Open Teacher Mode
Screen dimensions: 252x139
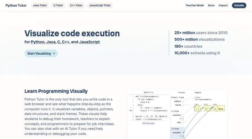click(x=195, y=5)
